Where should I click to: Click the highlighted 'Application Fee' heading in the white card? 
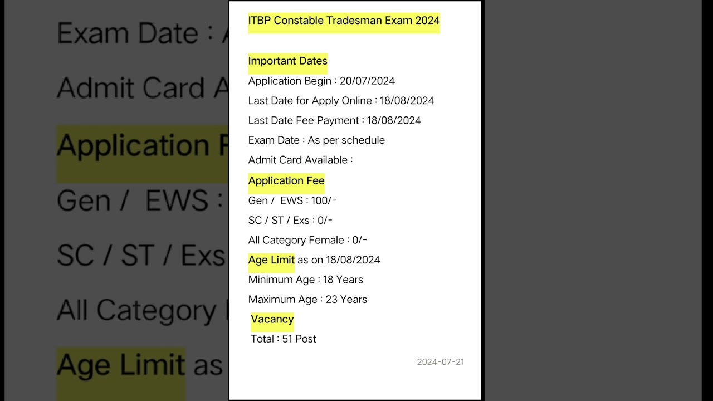[x=286, y=180]
